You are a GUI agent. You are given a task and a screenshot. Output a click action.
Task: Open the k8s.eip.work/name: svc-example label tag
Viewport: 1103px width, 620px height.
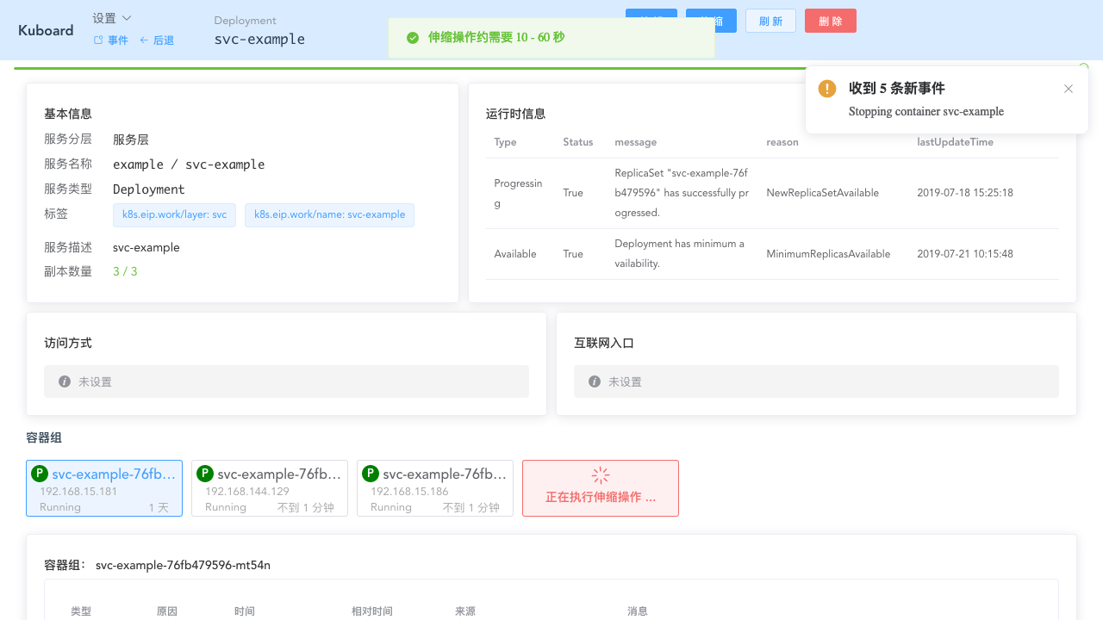coord(329,214)
